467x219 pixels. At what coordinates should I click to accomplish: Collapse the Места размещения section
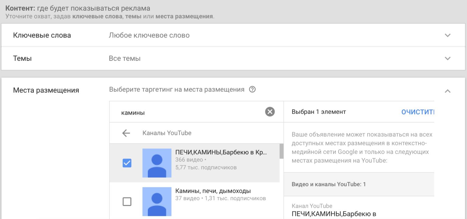448,91
